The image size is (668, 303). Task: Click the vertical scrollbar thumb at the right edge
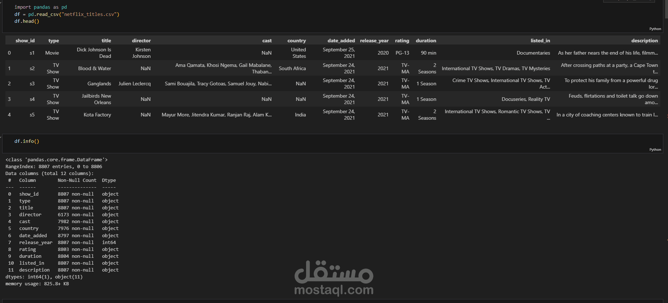pyautogui.click(x=666, y=9)
